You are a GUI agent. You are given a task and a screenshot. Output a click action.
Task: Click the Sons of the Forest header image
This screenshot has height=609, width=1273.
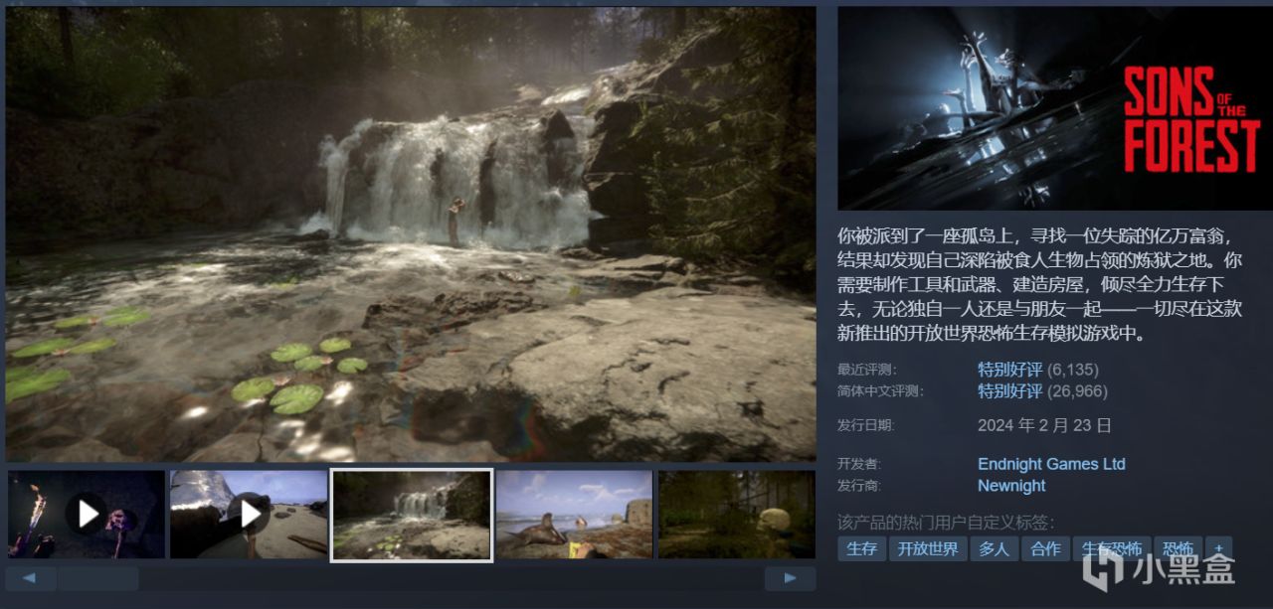click(1054, 108)
